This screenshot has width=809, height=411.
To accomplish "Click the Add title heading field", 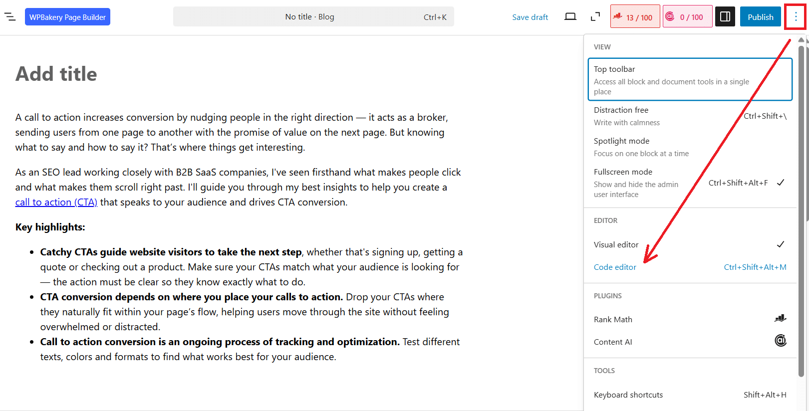I will [56, 74].
